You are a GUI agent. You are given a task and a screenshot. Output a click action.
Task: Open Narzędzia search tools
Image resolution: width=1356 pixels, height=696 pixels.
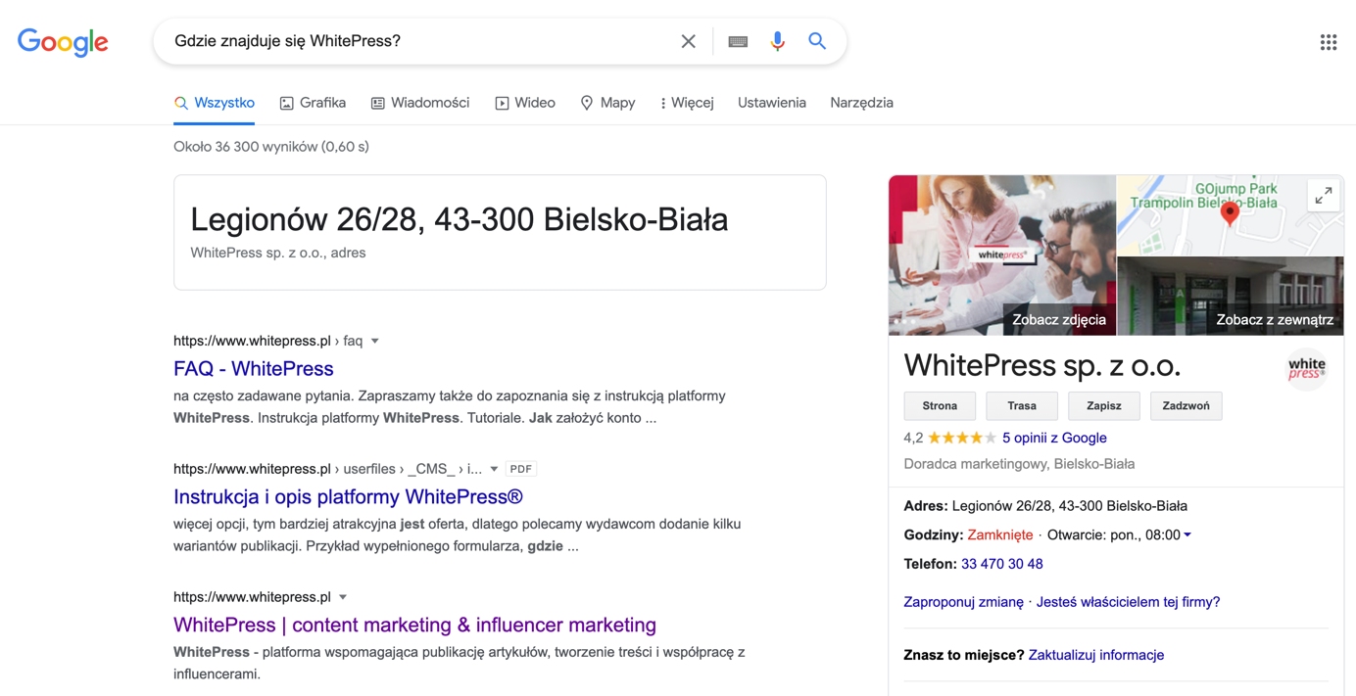coord(861,103)
